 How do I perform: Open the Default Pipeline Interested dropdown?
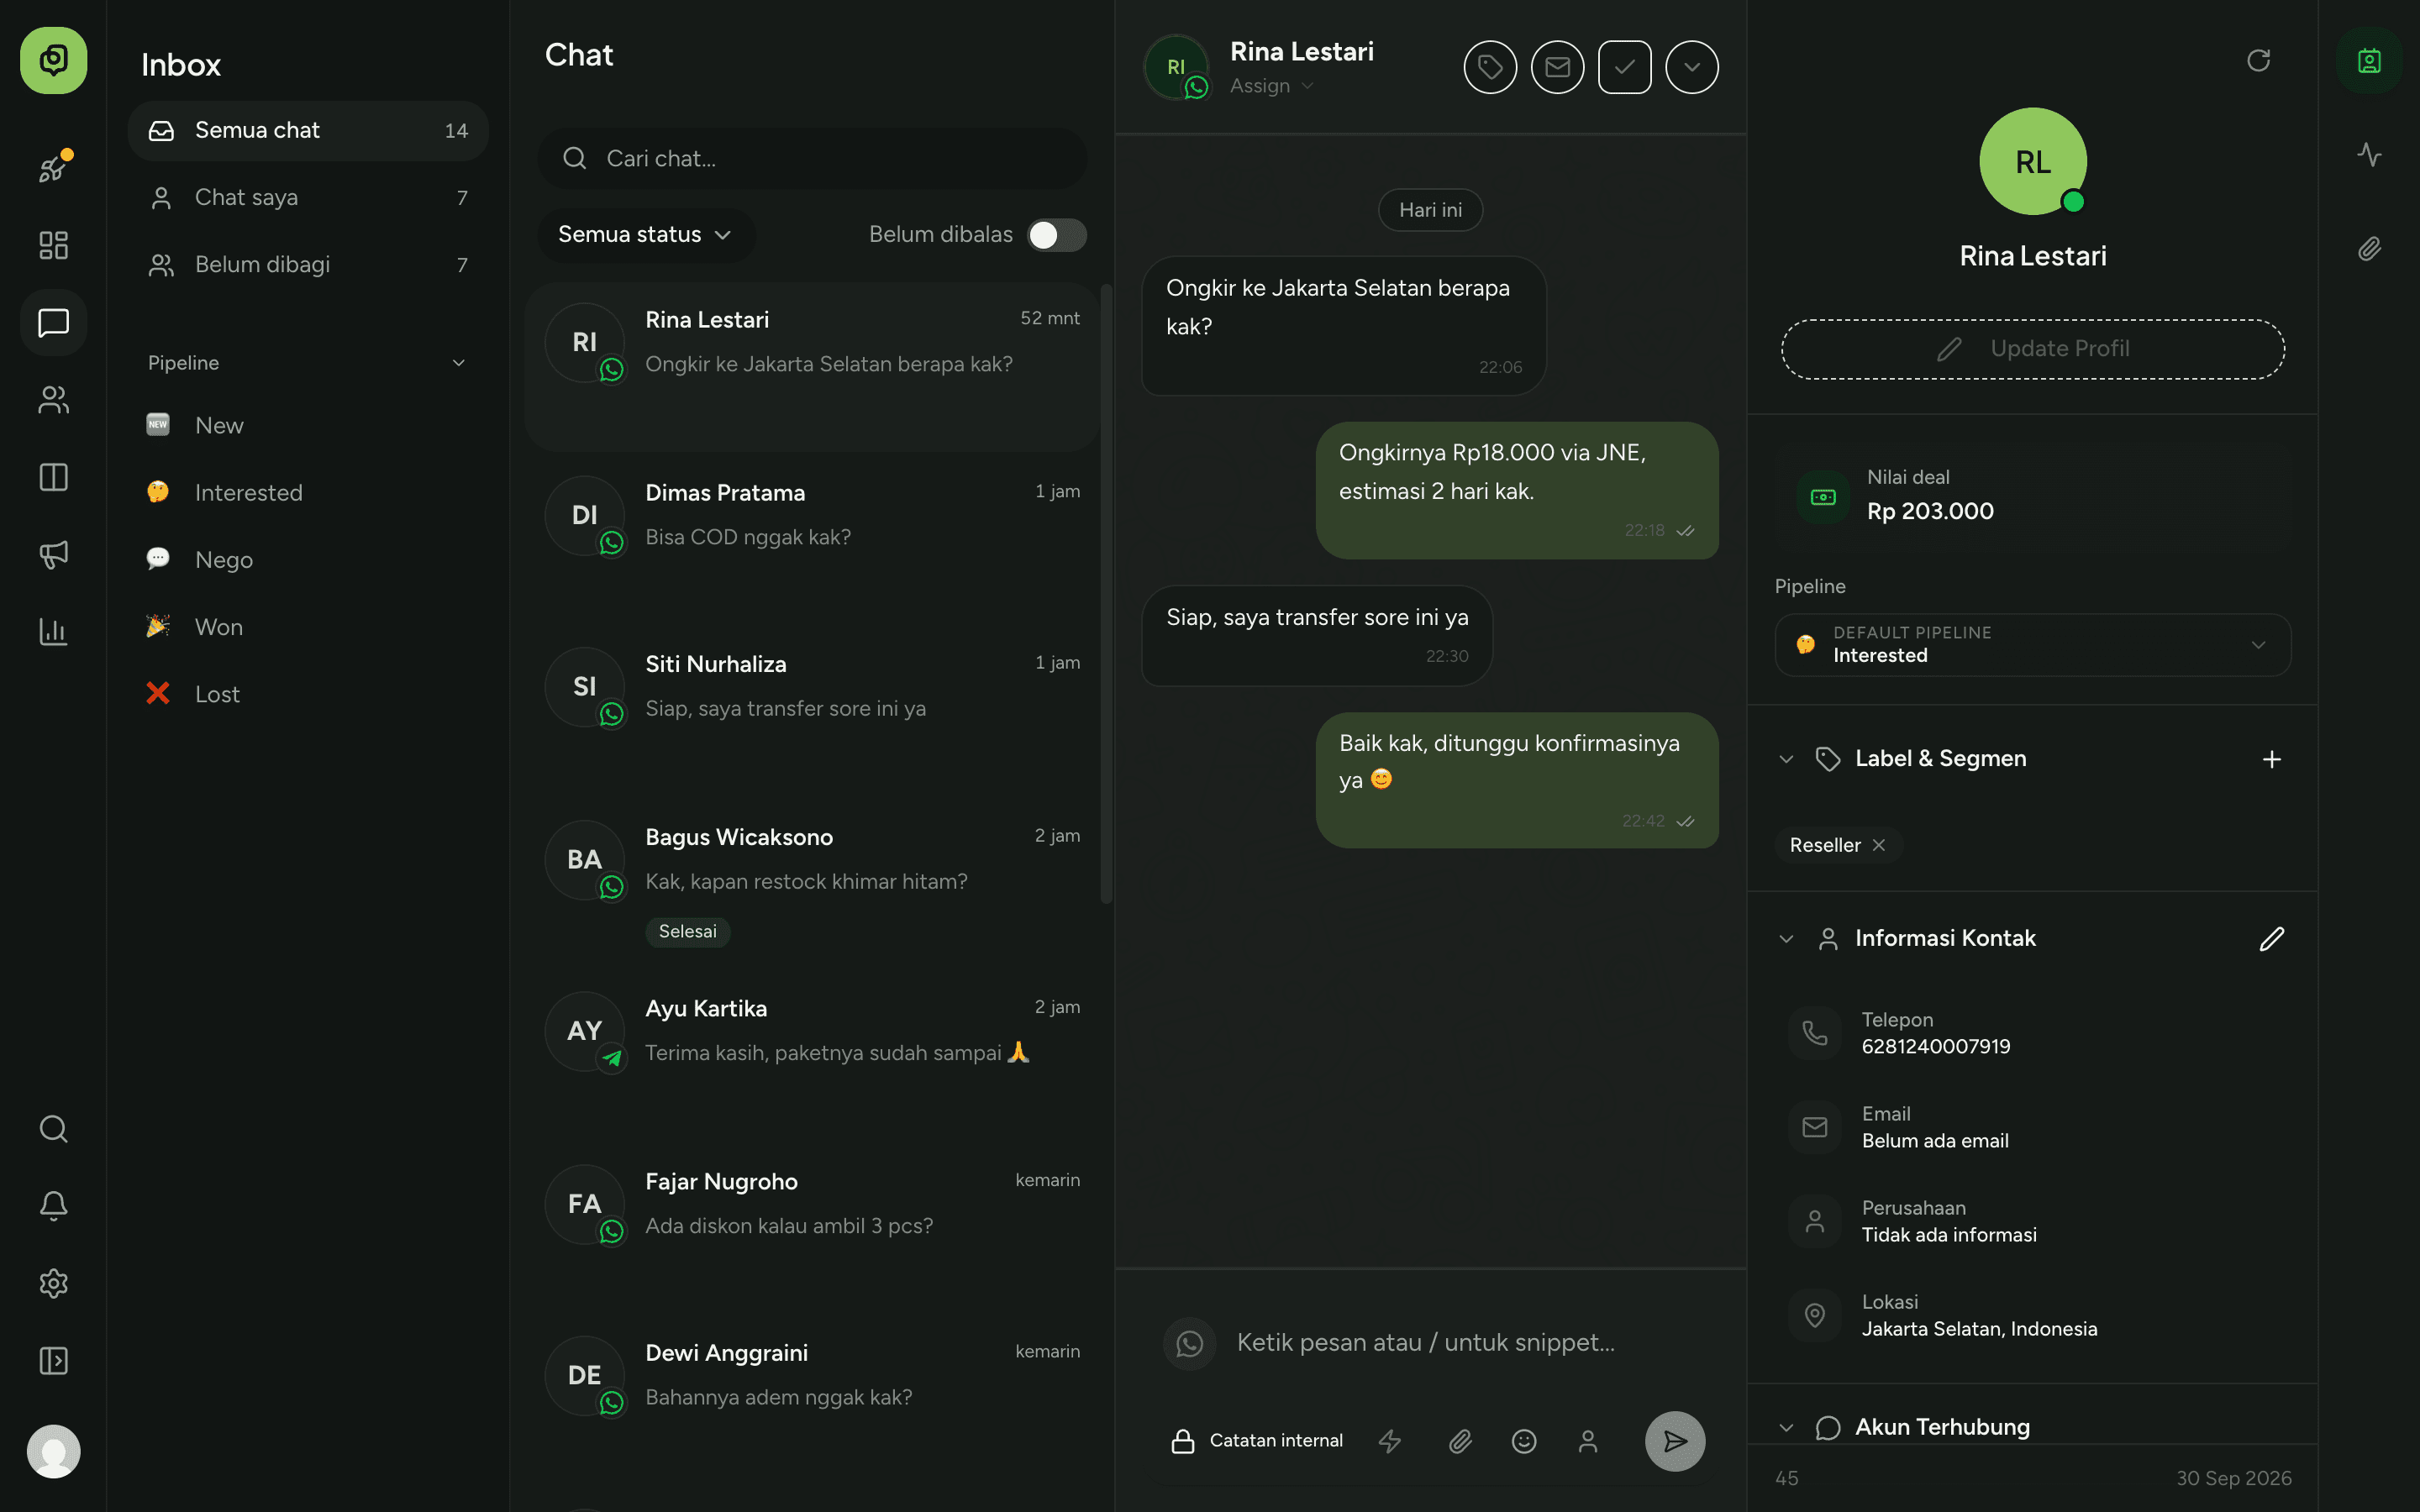[x=2032, y=645]
